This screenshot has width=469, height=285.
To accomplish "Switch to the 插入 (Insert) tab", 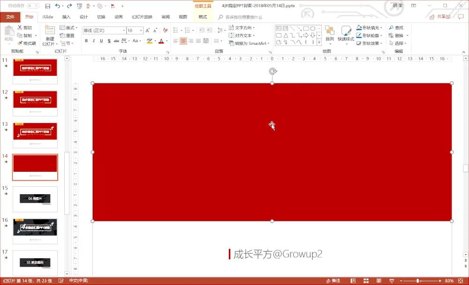I will point(66,17).
